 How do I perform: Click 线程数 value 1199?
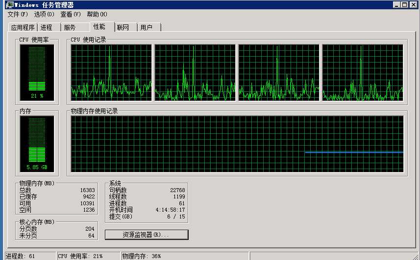tap(179, 196)
